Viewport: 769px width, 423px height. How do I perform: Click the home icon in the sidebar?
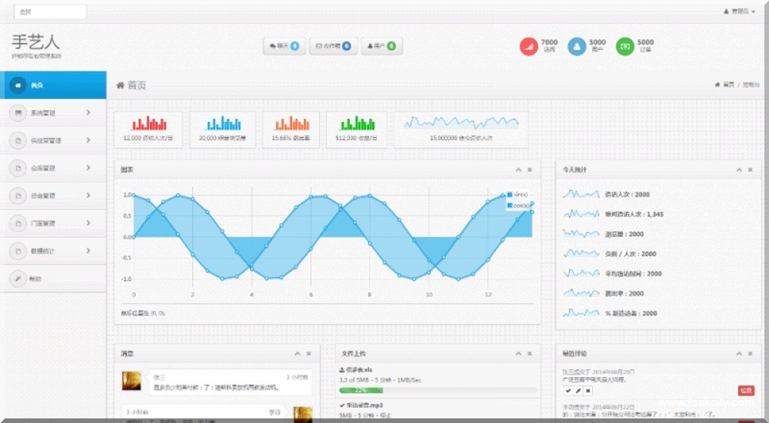pyautogui.click(x=17, y=85)
